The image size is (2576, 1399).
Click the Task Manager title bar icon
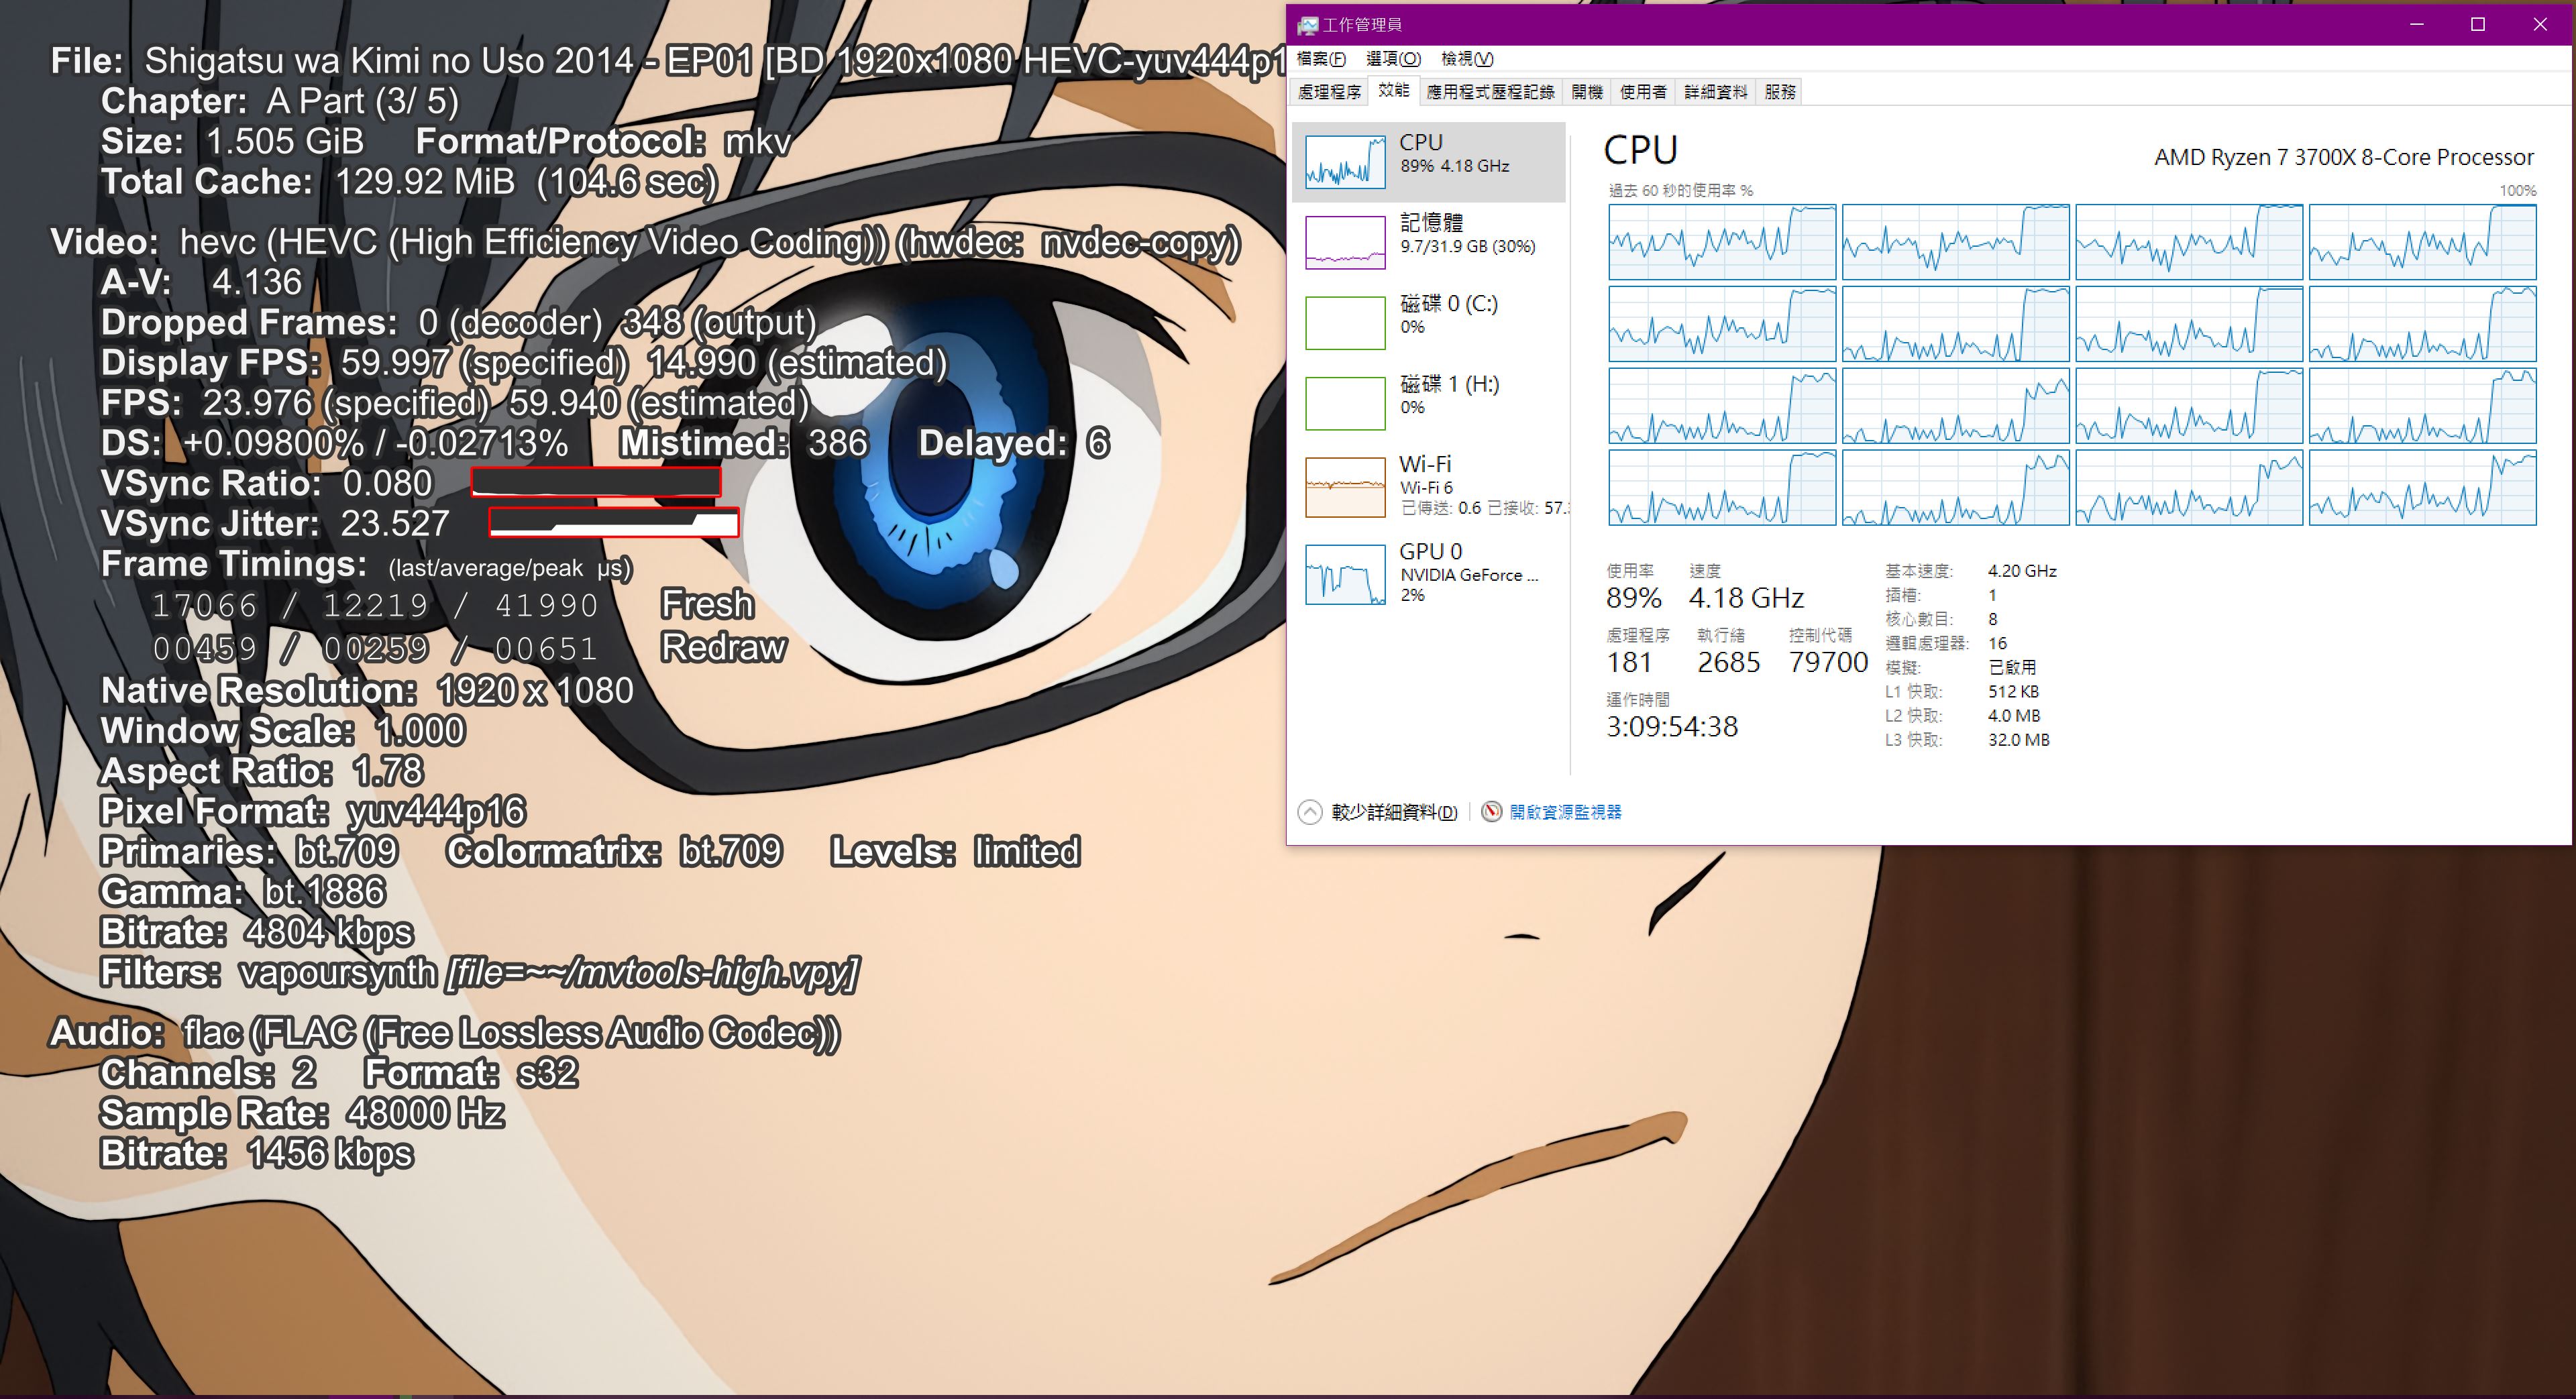click(x=1307, y=25)
